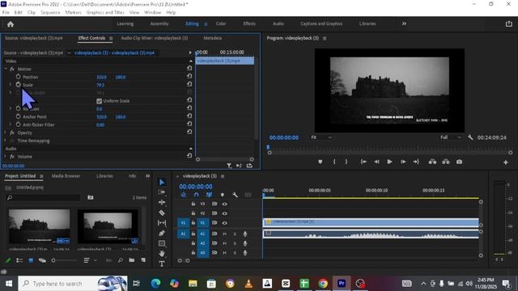Open Program monitor settings wrench

click(470, 137)
